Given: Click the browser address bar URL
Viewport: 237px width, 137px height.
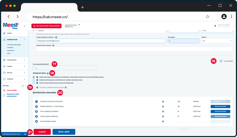Looking at the screenshot, I should (x=50, y=17).
